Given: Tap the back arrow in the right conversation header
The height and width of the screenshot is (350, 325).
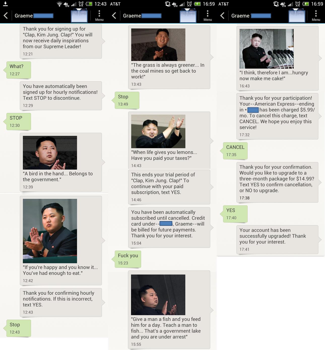Looking at the screenshot, I should (222, 16).
